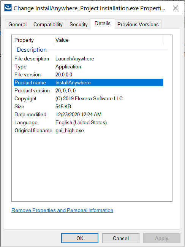This screenshot has height=247, width=185.
Task: Select the Product version property
Action: point(32,90)
